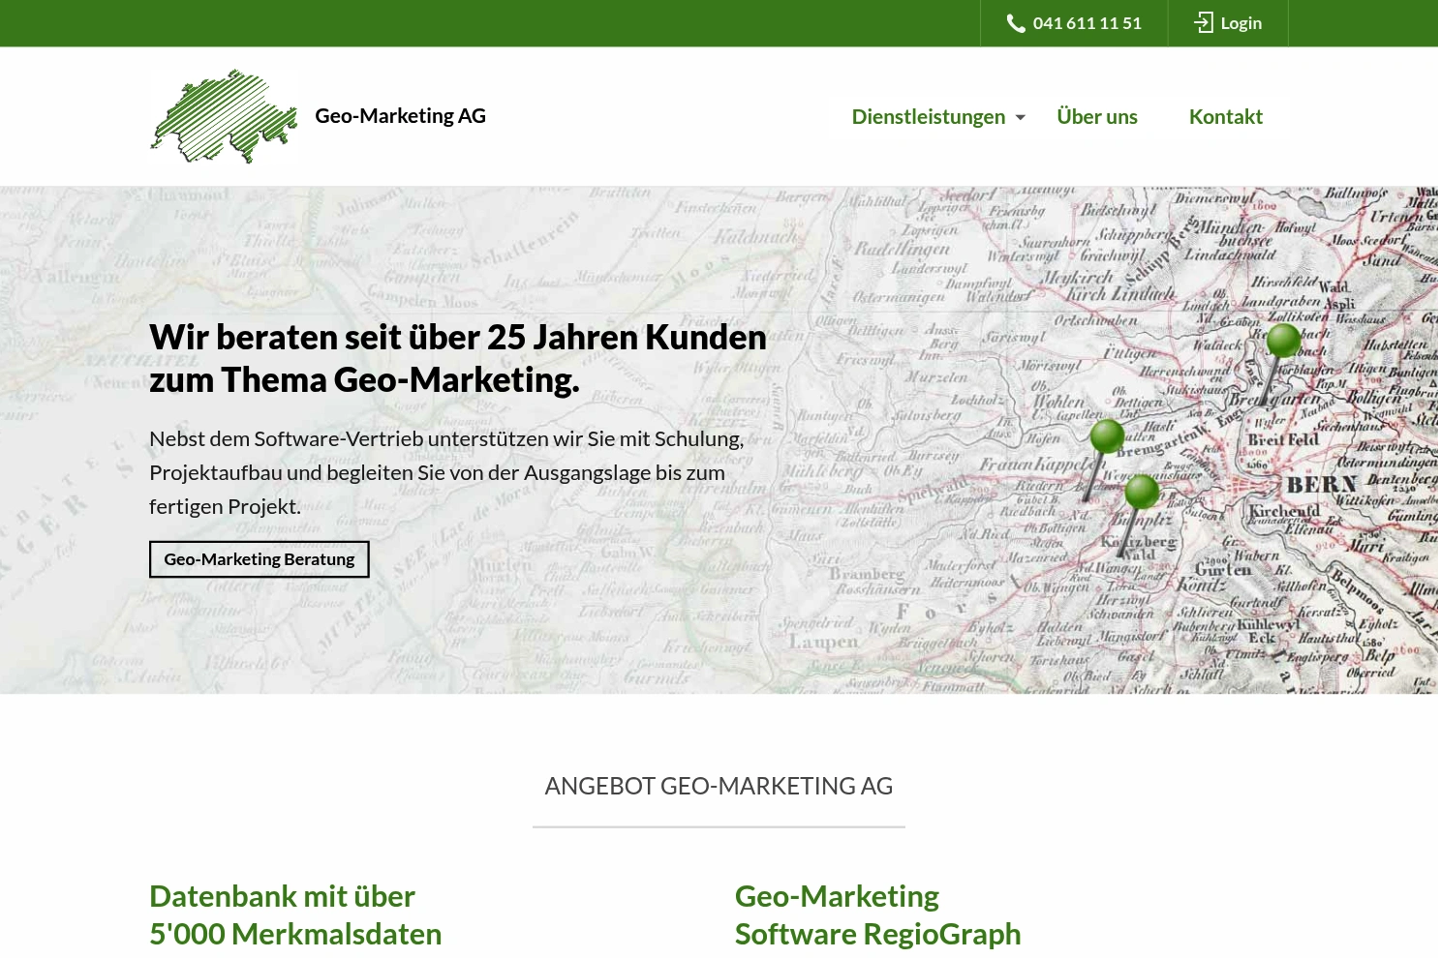Click the heading Datenbank mit über 5'000 Merkmalsdaten
This screenshot has height=958, width=1438.
click(x=294, y=913)
